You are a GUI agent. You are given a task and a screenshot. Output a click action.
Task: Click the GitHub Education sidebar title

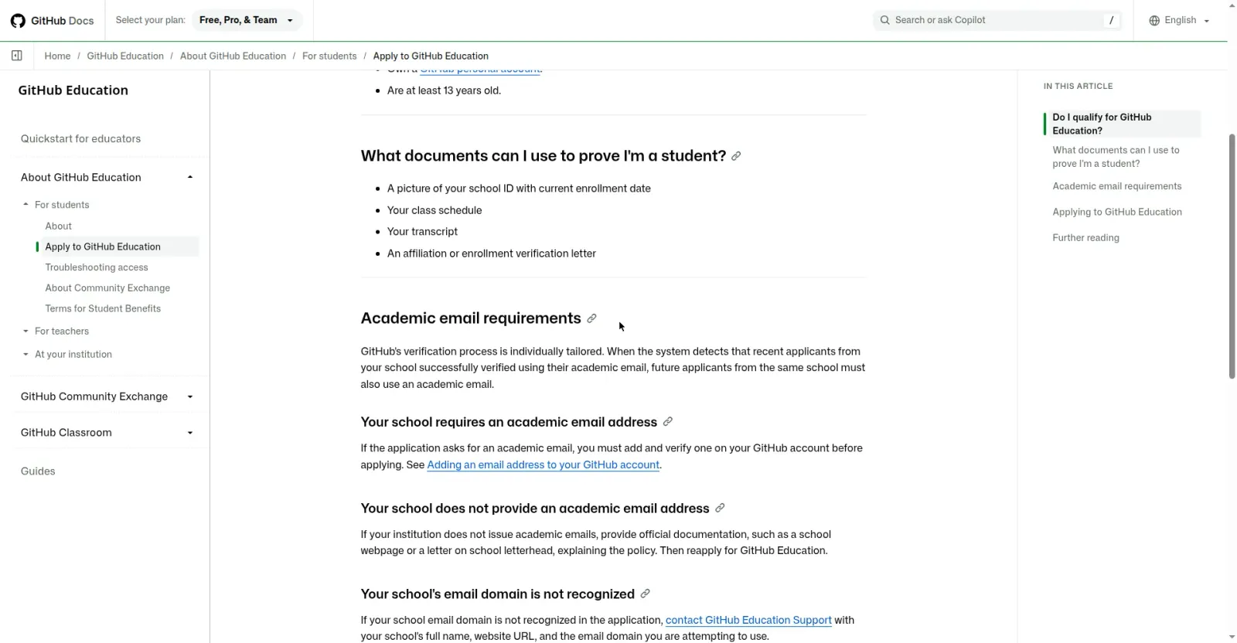tap(73, 90)
